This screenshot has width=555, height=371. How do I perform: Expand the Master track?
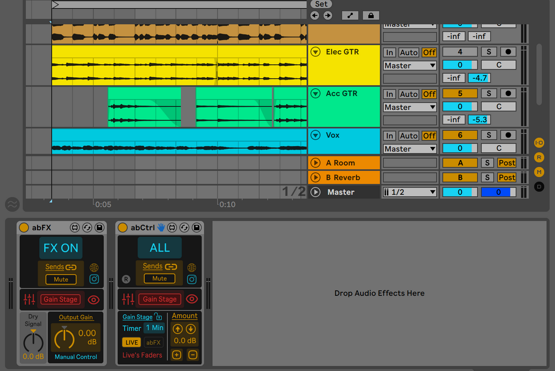point(315,192)
